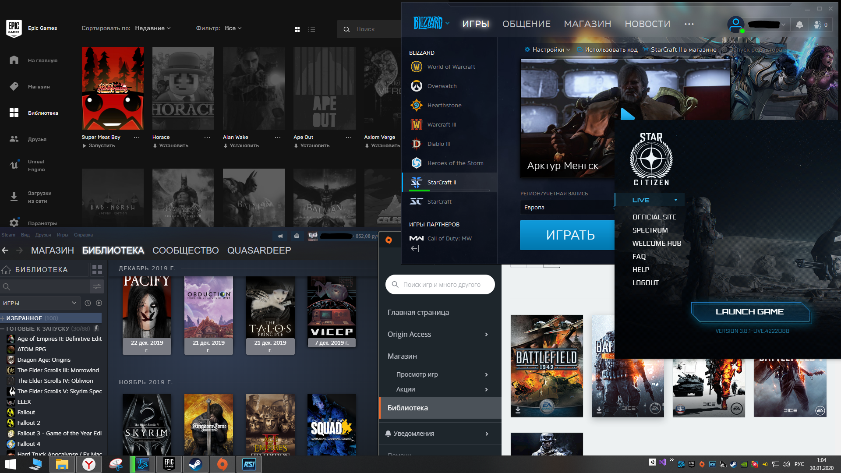Open Steam СООБЩЕСТВО tab
The width and height of the screenshot is (841, 473).
(185, 250)
